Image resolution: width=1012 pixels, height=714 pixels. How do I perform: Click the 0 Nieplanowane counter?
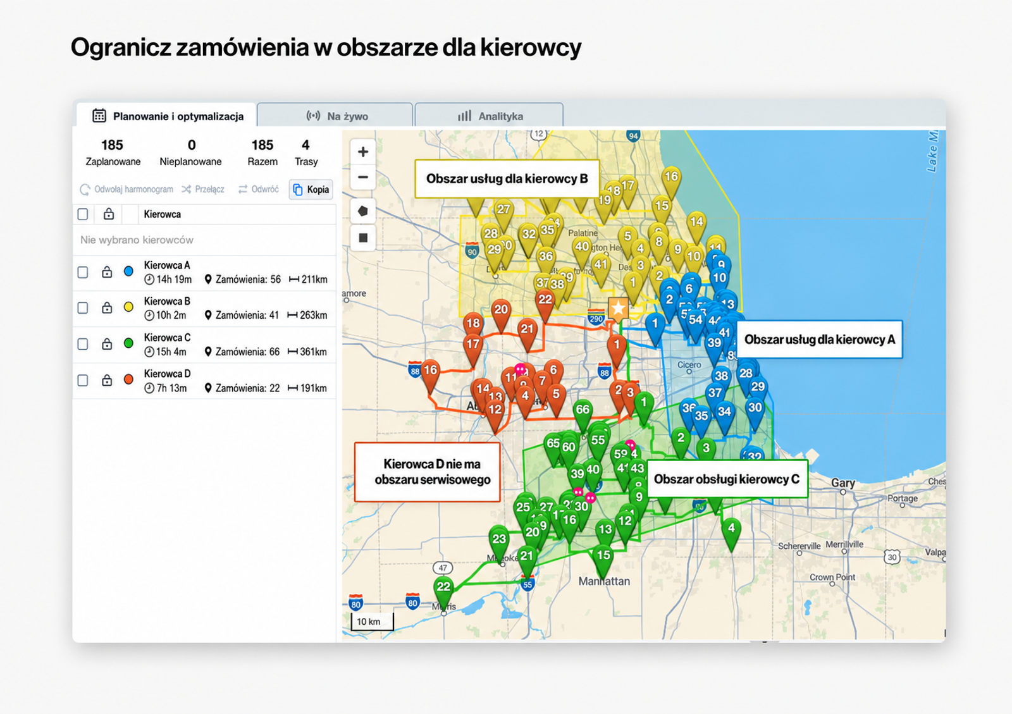click(x=190, y=153)
